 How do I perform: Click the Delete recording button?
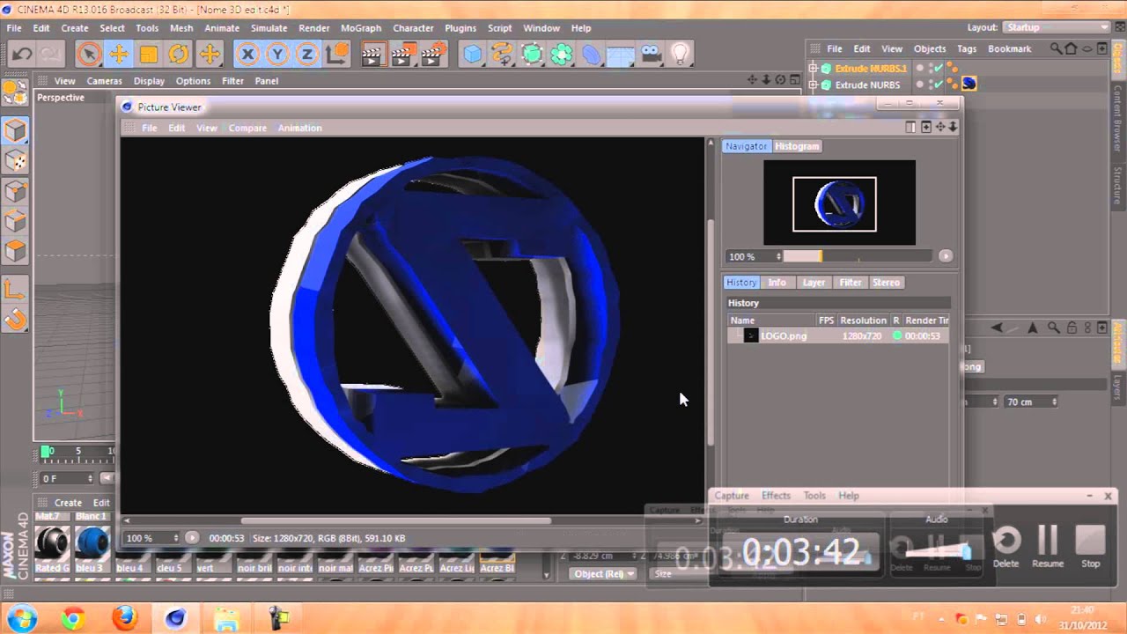click(x=1006, y=547)
